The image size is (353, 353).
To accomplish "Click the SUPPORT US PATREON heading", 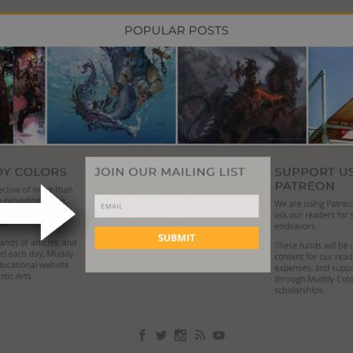I will pyautogui.click(x=314, y=179).
